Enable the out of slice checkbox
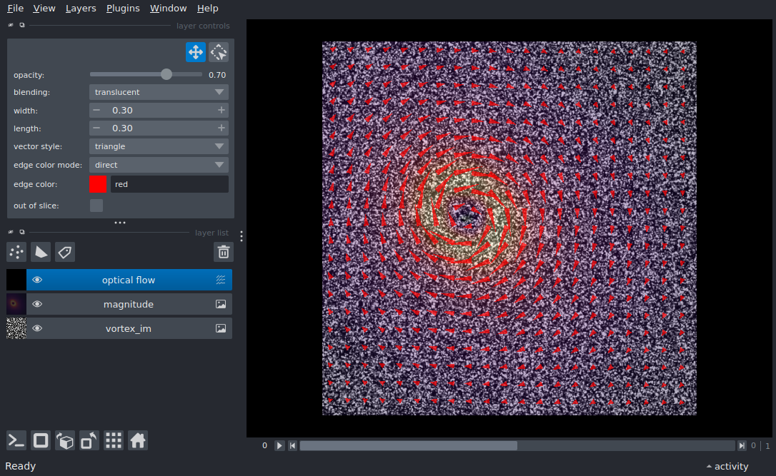Viewport: 776px width, 476px height. (x=96, y=205)
